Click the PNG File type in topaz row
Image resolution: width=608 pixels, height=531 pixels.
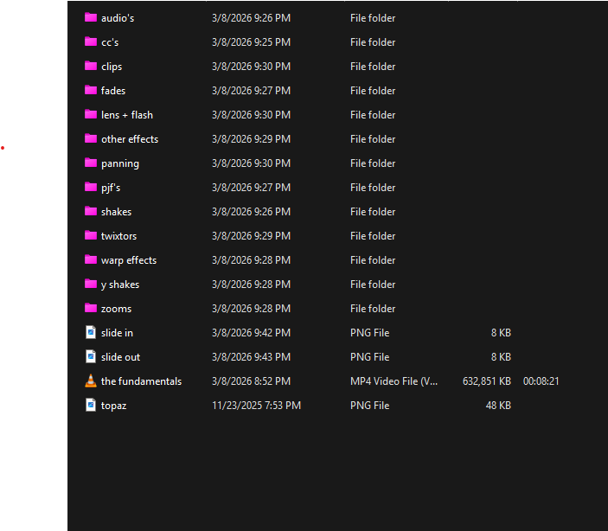point(369,406)
